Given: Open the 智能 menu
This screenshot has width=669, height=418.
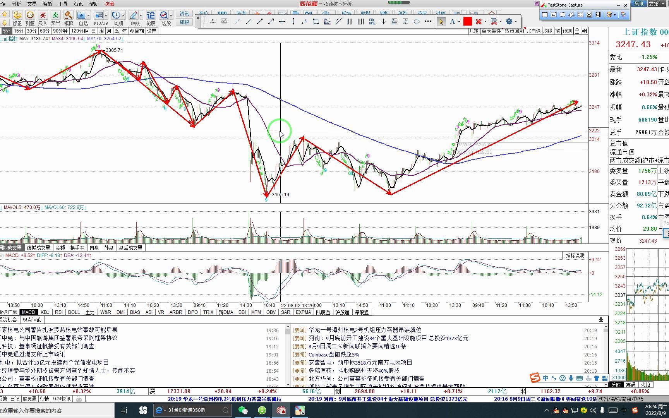Looking at the screenshot, I should tap(47, 4).
